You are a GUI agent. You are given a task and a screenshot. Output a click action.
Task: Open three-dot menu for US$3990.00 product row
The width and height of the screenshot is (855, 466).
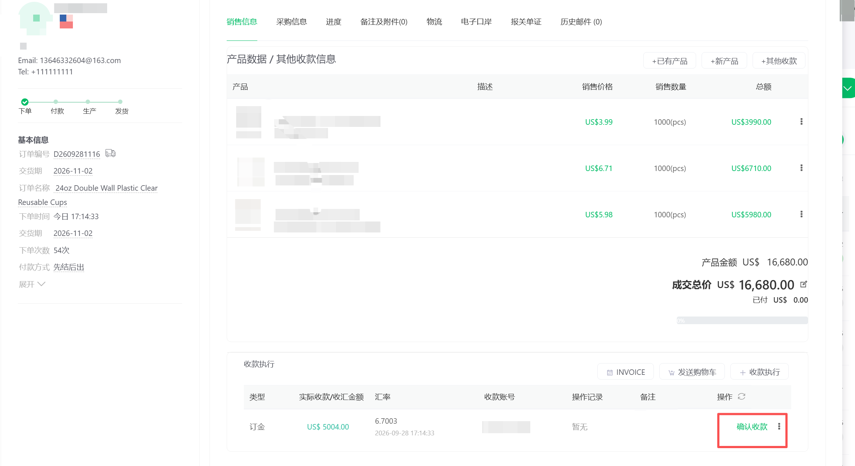coord(801,122)
